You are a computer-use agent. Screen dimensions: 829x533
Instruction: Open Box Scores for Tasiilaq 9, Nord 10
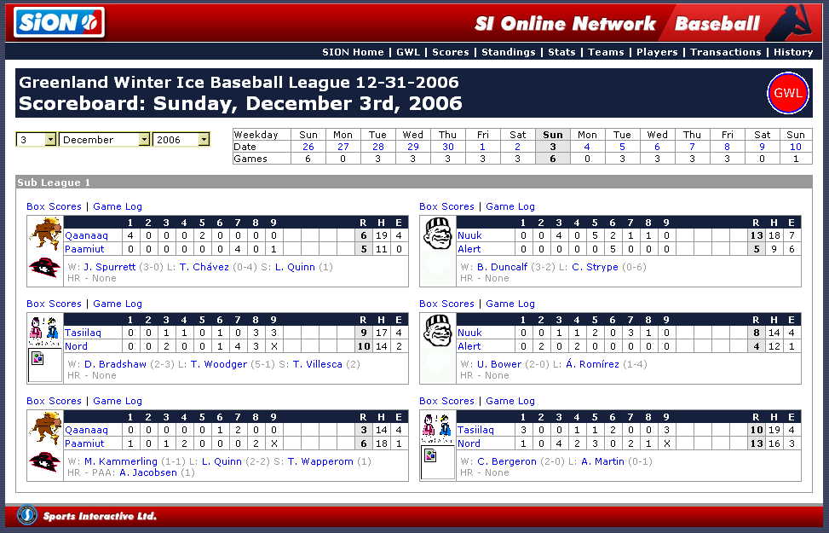[54, 304]
